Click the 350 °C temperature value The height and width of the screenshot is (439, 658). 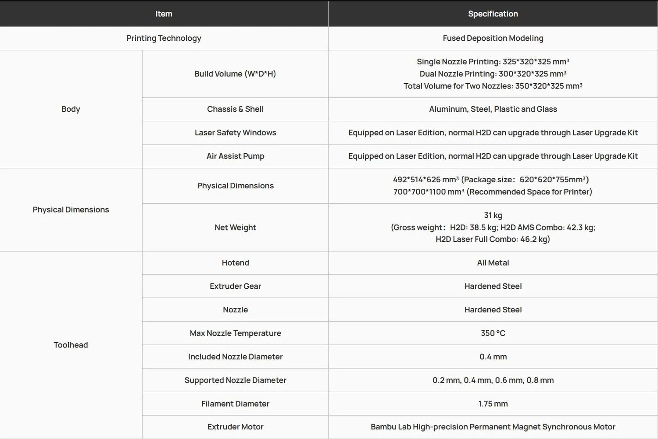[493, 333]
